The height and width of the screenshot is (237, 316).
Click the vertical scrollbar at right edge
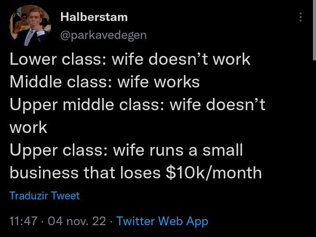314,31
